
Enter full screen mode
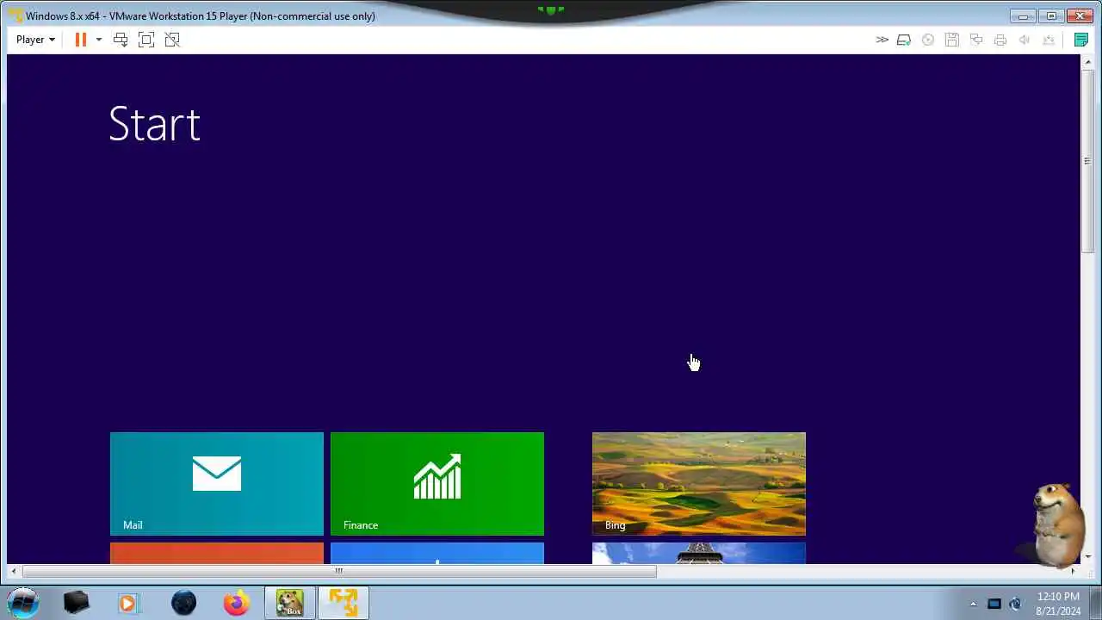[146, 40]
